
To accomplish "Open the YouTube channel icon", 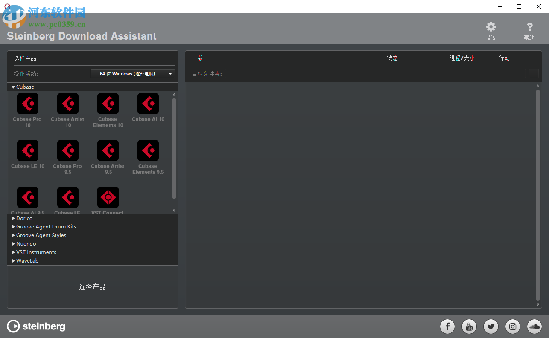I will [x=469, y=326].
